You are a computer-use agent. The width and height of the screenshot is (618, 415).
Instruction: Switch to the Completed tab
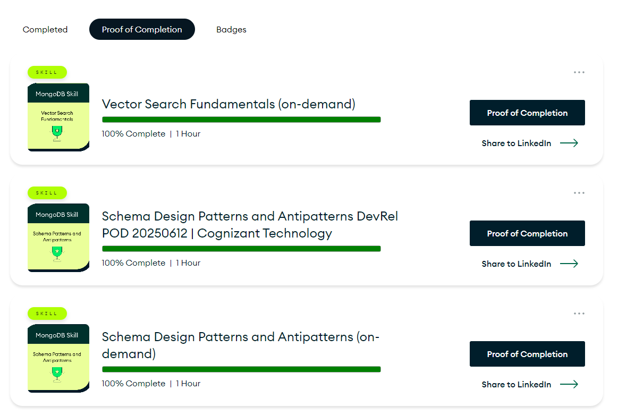pyautogui.click(x=45, y=30)
